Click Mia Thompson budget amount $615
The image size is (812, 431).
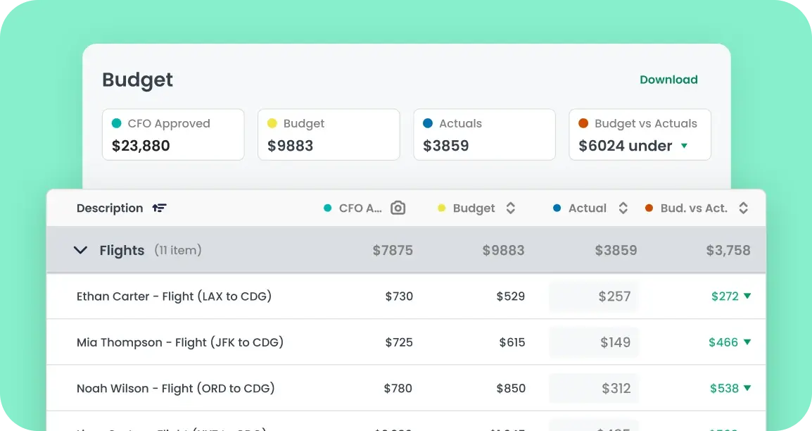click(x=512, y=342)
